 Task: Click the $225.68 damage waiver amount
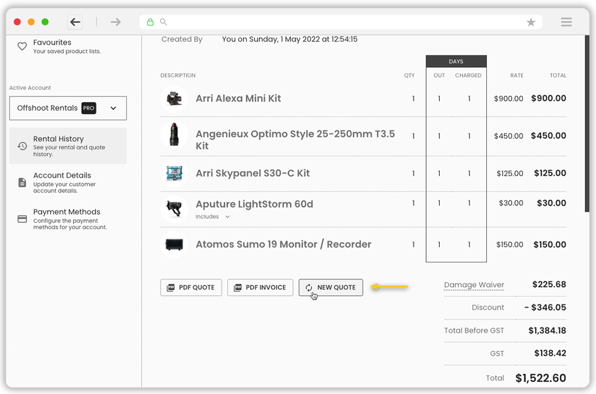click(549, 285)
